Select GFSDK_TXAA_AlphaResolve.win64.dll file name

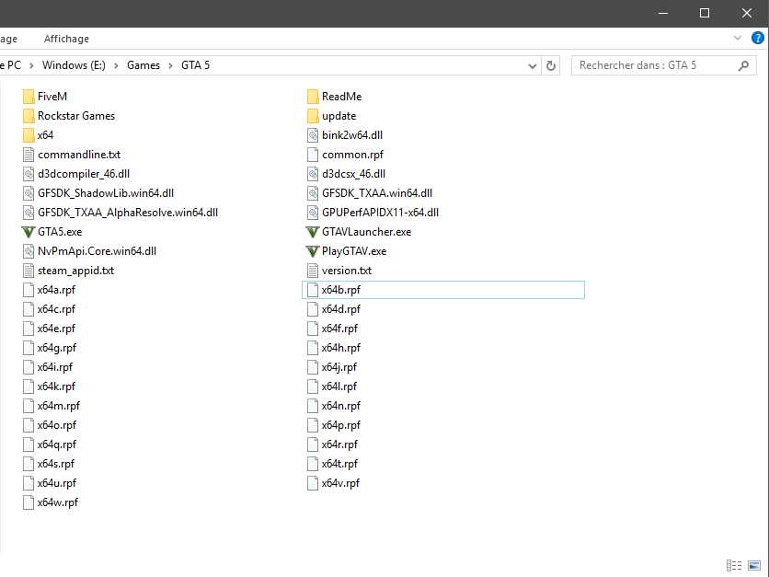click(x=128, y=213)
